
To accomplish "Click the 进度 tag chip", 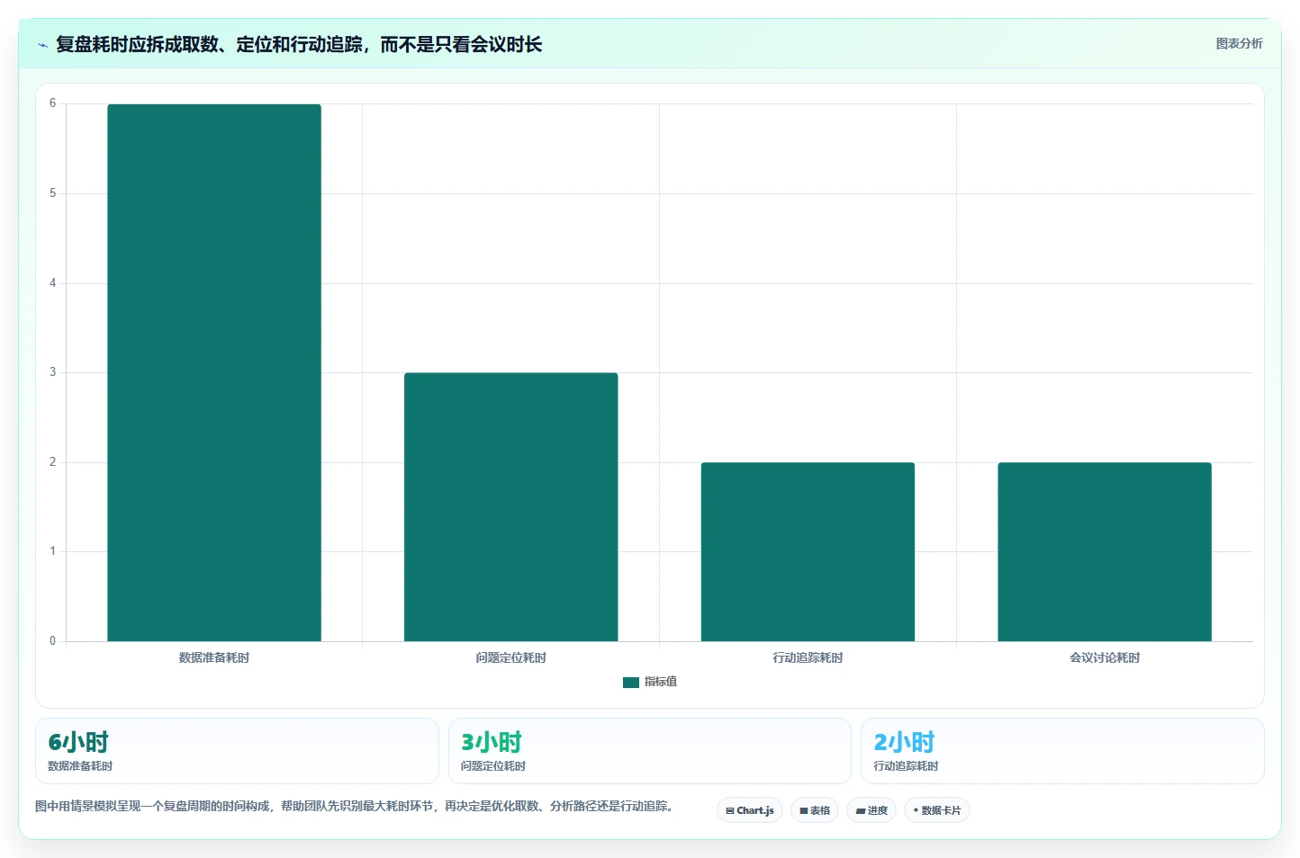I will coord(871,810).
